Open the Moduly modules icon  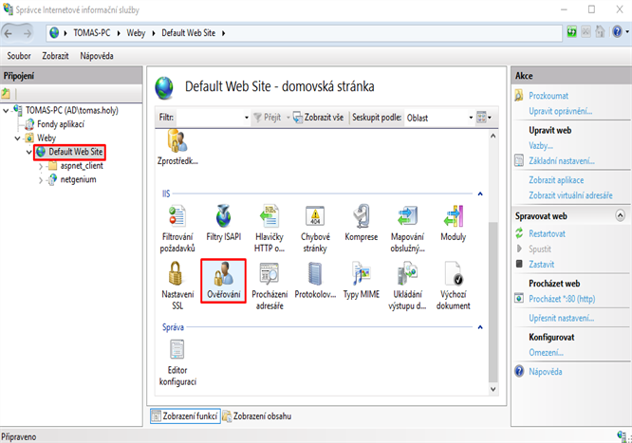tap(453, 223)
